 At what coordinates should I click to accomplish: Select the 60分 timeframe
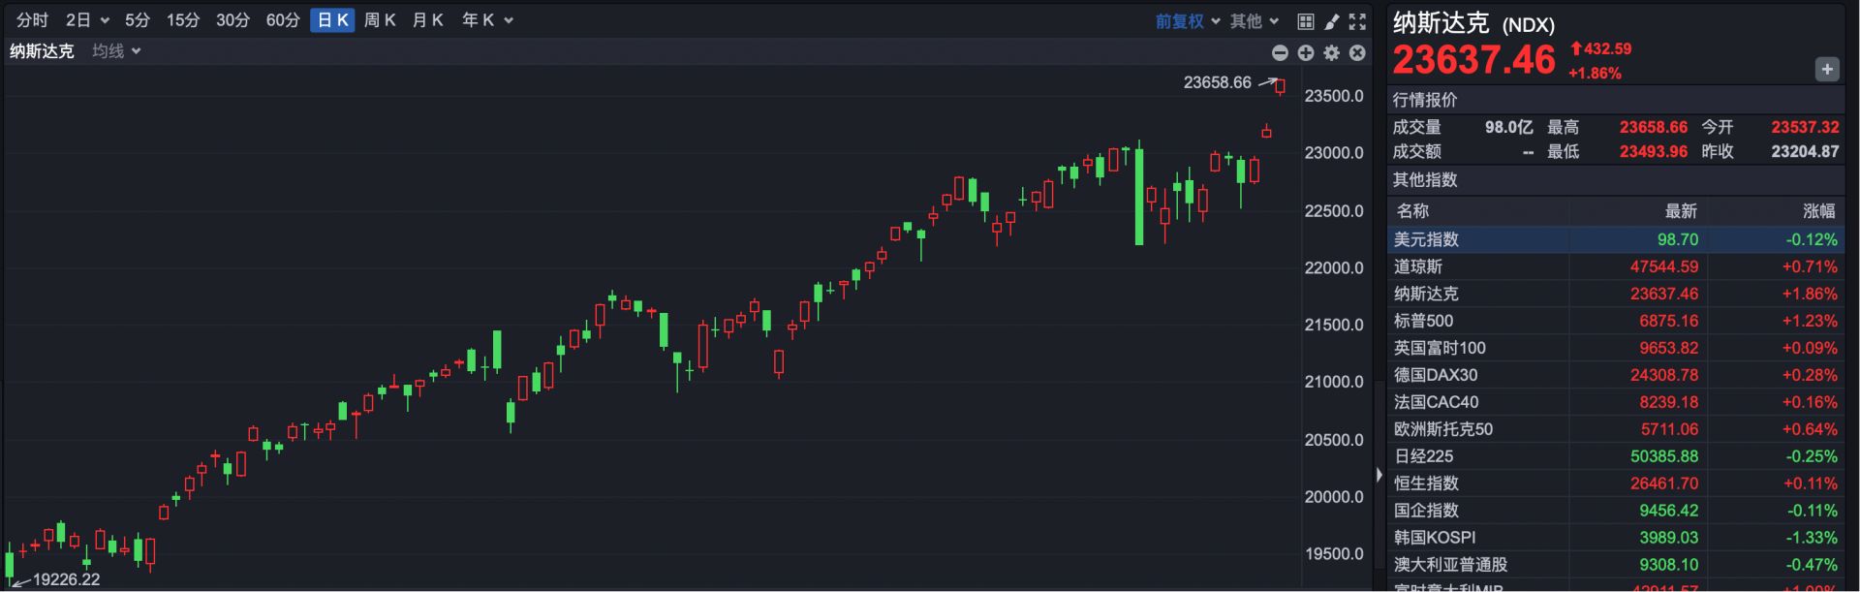point(283,20)
